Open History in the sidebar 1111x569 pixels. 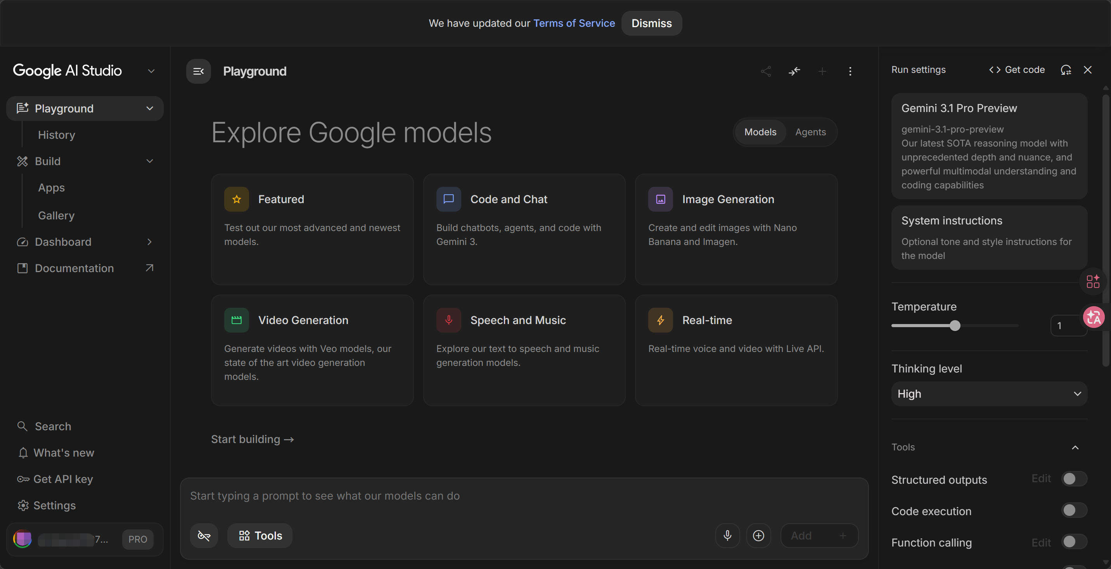57,135
